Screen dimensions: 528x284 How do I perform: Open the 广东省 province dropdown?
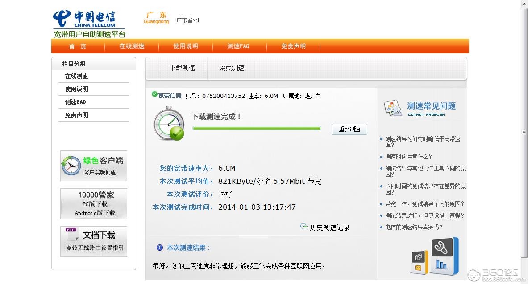(x=187, y=20)
